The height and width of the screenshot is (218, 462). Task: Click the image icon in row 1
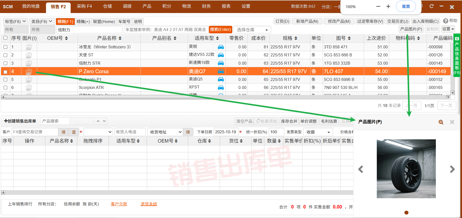[29, 47]
